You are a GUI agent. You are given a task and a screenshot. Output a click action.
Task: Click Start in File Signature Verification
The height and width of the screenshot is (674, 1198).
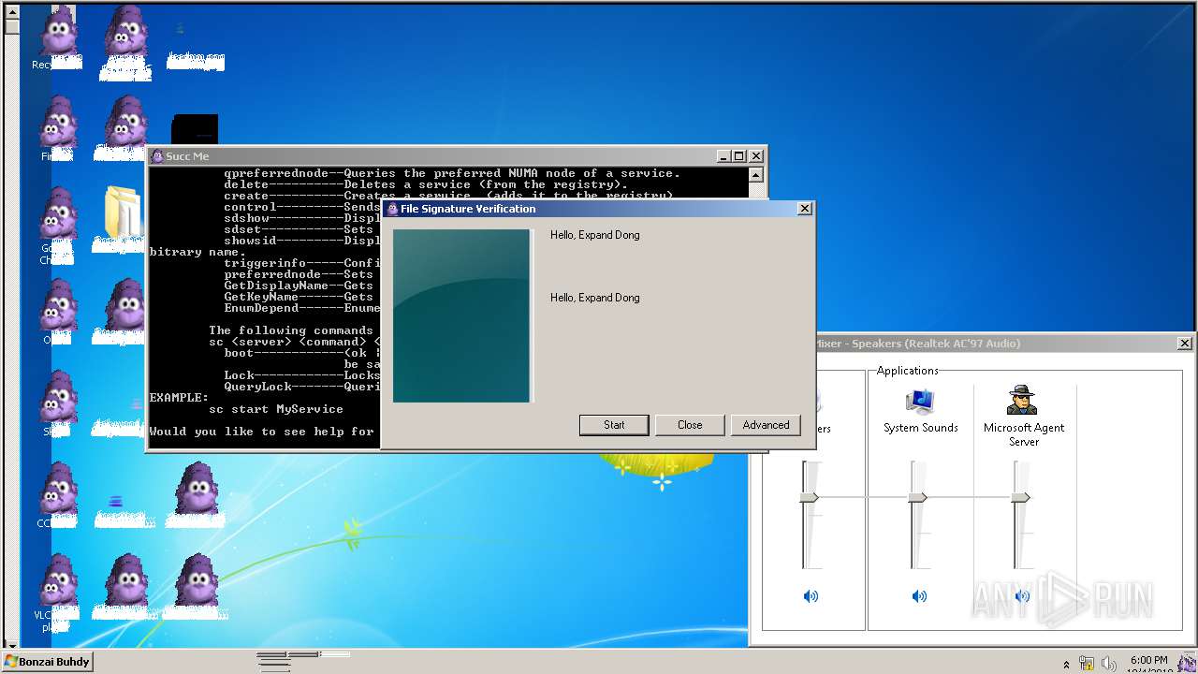pyautogui.click(x=614, y=425)
